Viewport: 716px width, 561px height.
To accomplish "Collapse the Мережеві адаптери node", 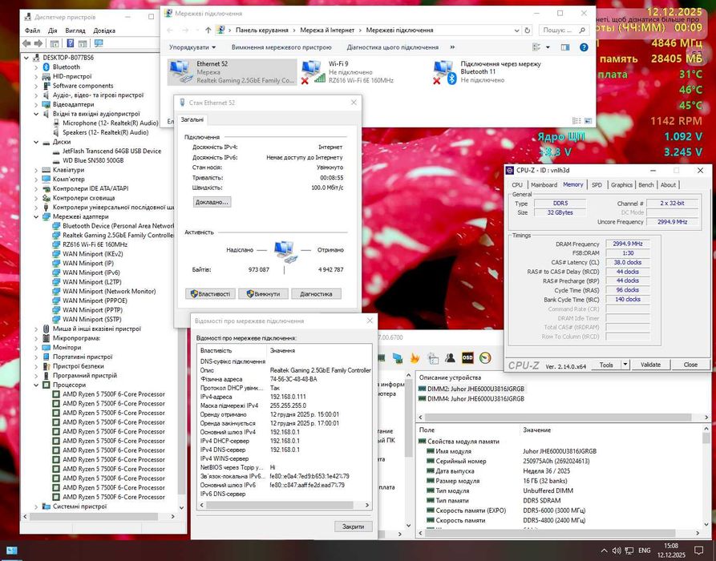I will [36, 217].
